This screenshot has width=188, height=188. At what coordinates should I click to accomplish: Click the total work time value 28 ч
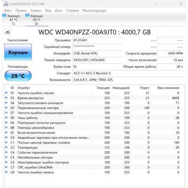[x=171, y=67]
